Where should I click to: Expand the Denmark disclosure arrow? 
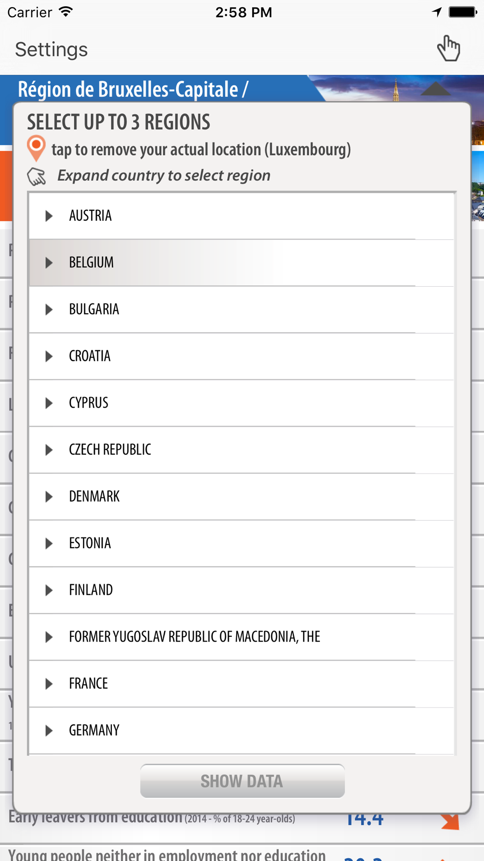pyautogui.click(x=49, y=496)
